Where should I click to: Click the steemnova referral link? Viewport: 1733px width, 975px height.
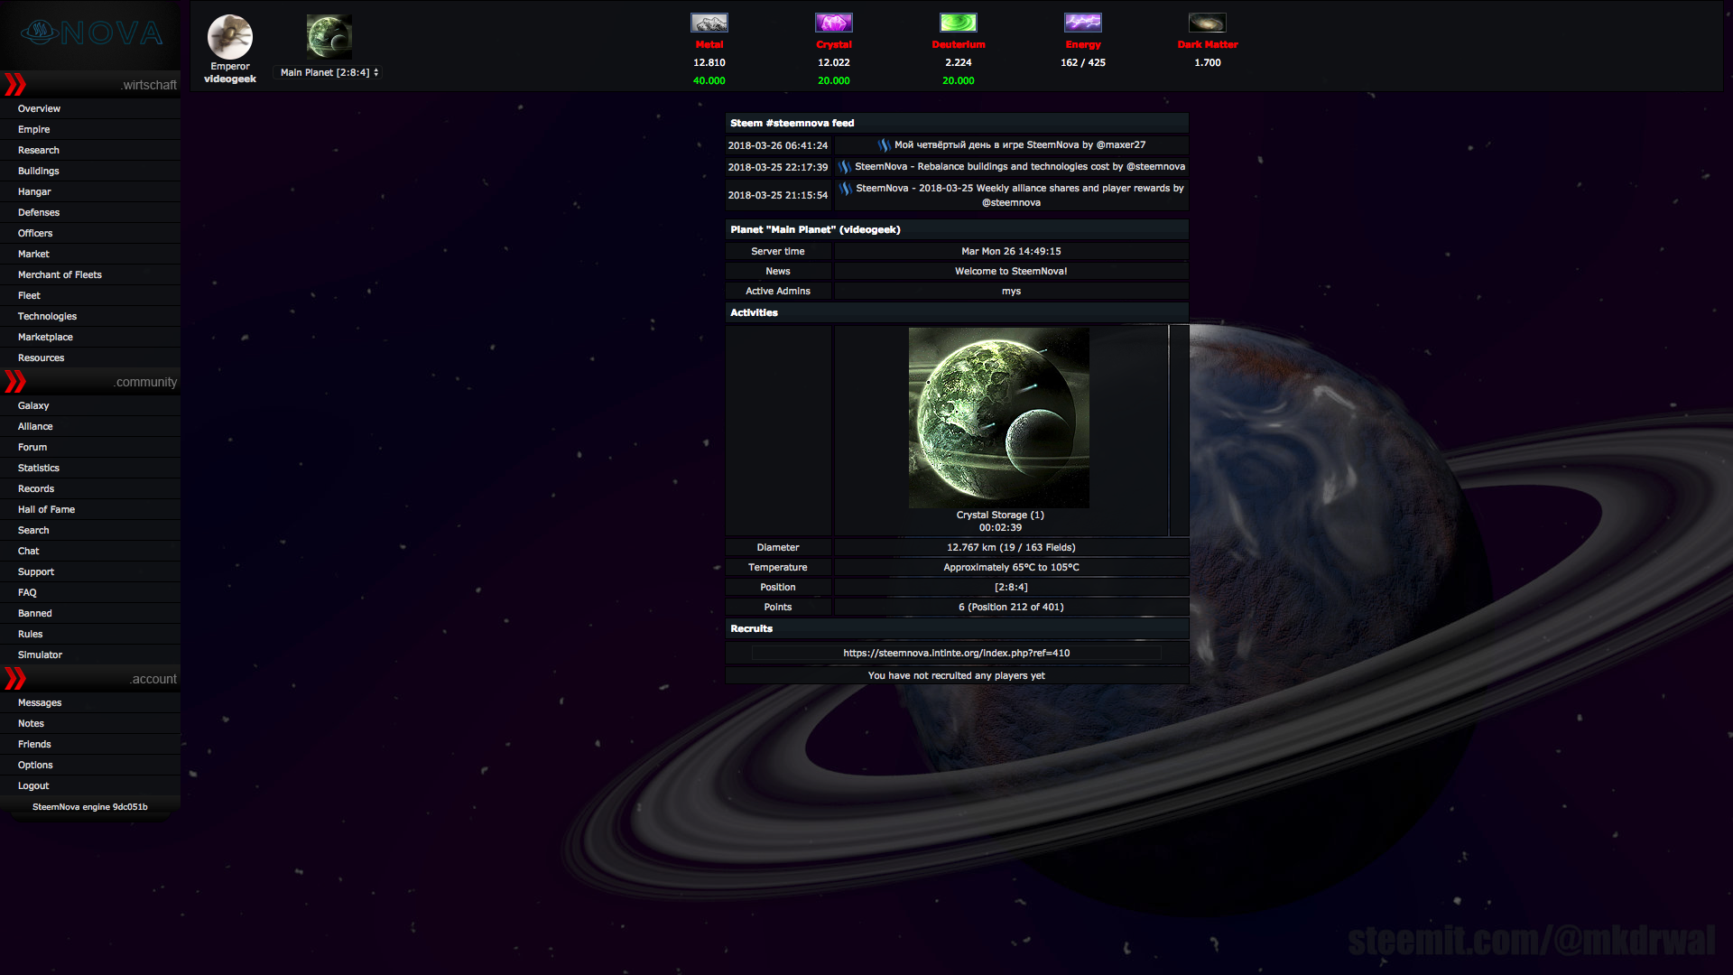[956, 653]
